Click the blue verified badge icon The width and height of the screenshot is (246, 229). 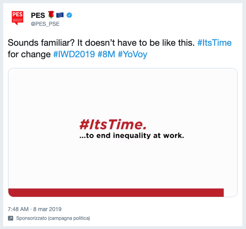coord(69,15)
